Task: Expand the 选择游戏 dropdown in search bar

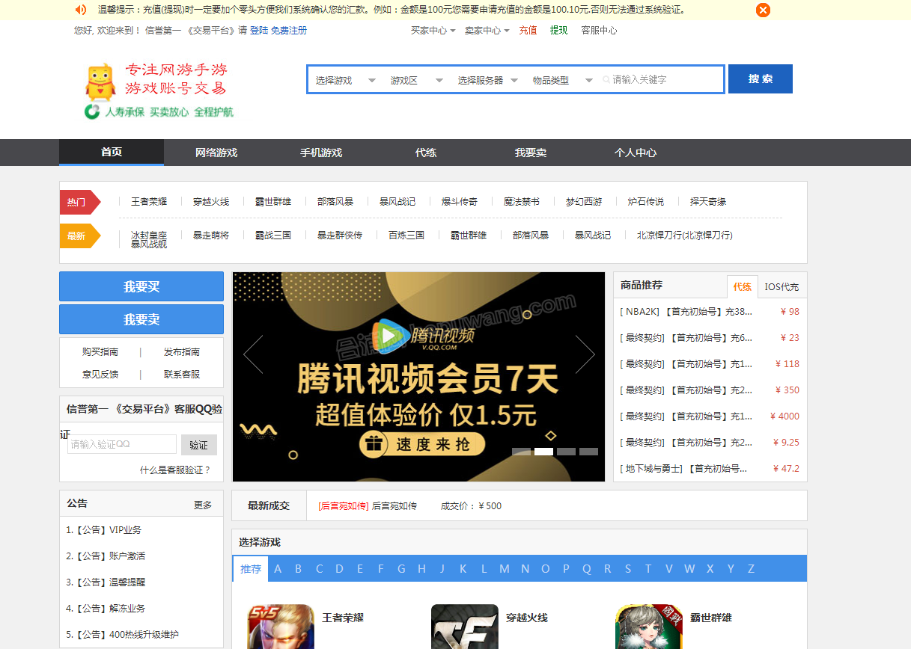Action: coord(345,80)
